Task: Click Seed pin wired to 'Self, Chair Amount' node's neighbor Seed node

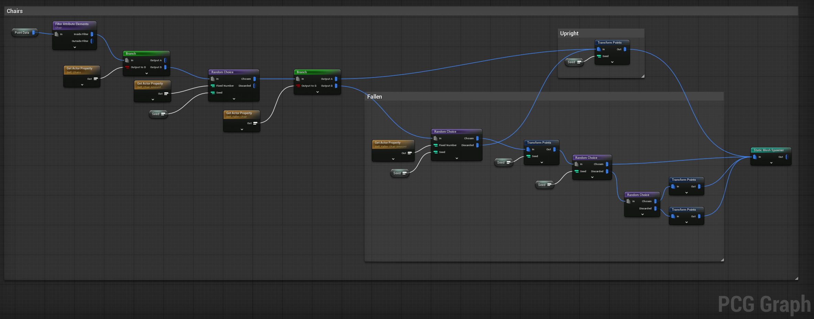Action: (x=163, y=114)
